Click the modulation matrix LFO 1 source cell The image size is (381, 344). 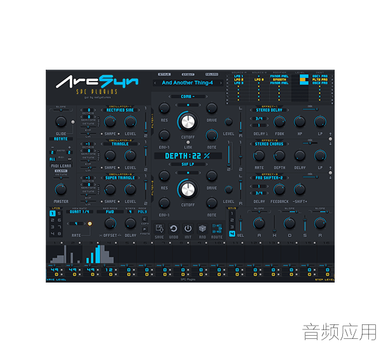click(238, 76)
